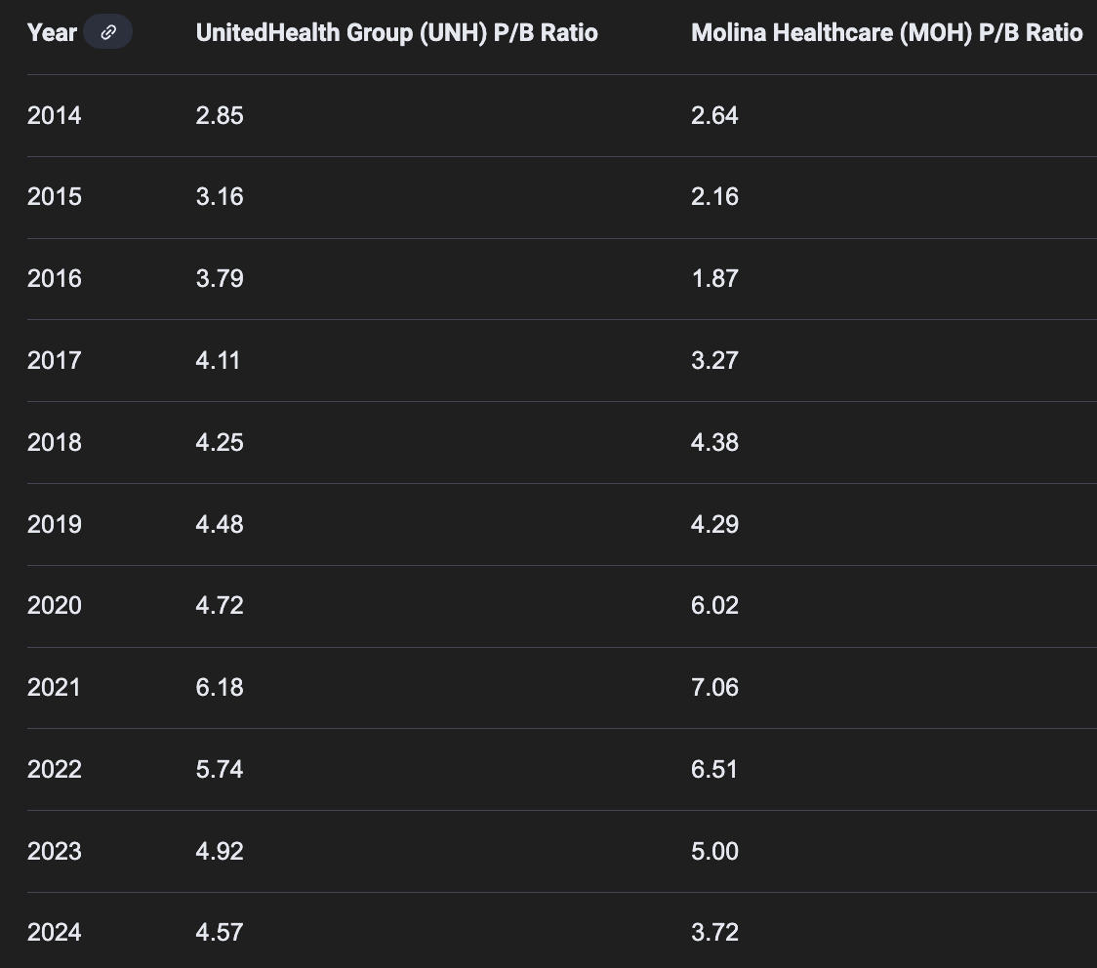This screenshot has width=1097, height=968.
Task: Click the 2014 year cell
Action: click(55, 115)
